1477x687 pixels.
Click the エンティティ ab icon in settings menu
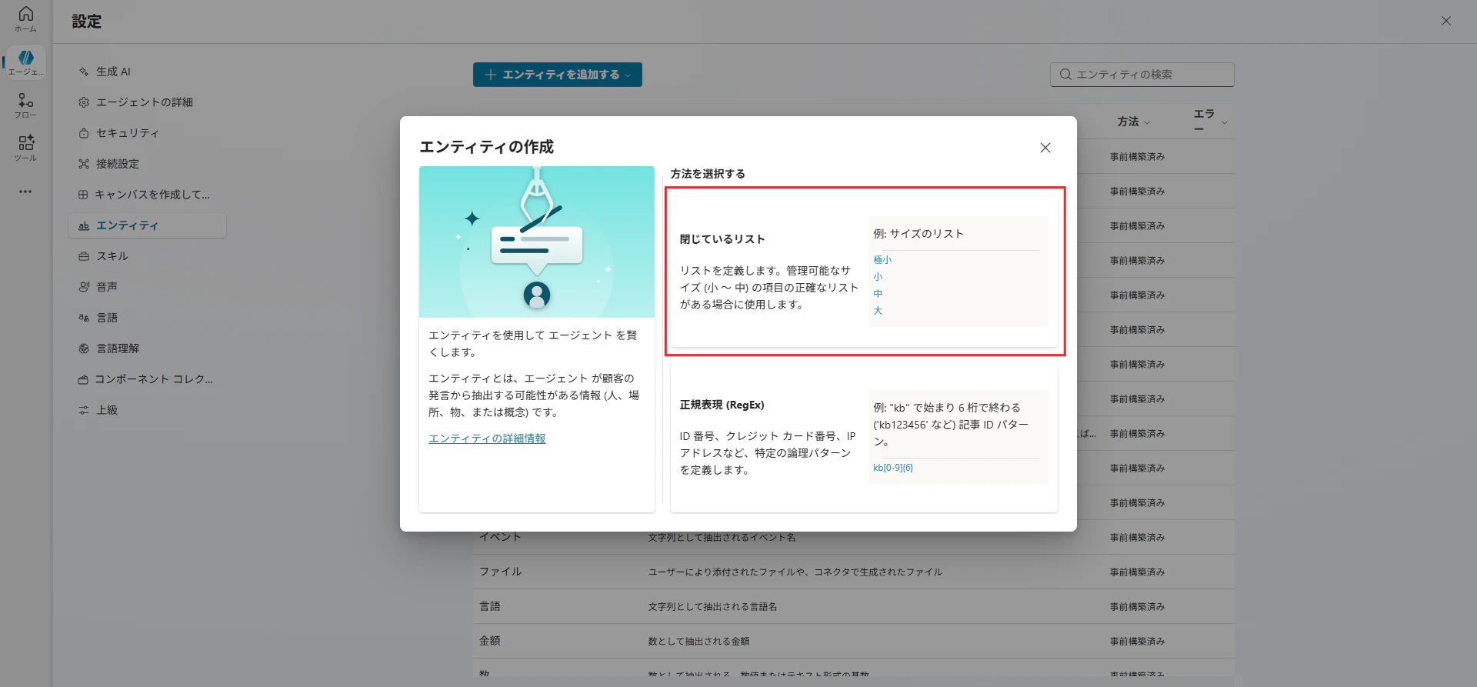tap(83, 225)
